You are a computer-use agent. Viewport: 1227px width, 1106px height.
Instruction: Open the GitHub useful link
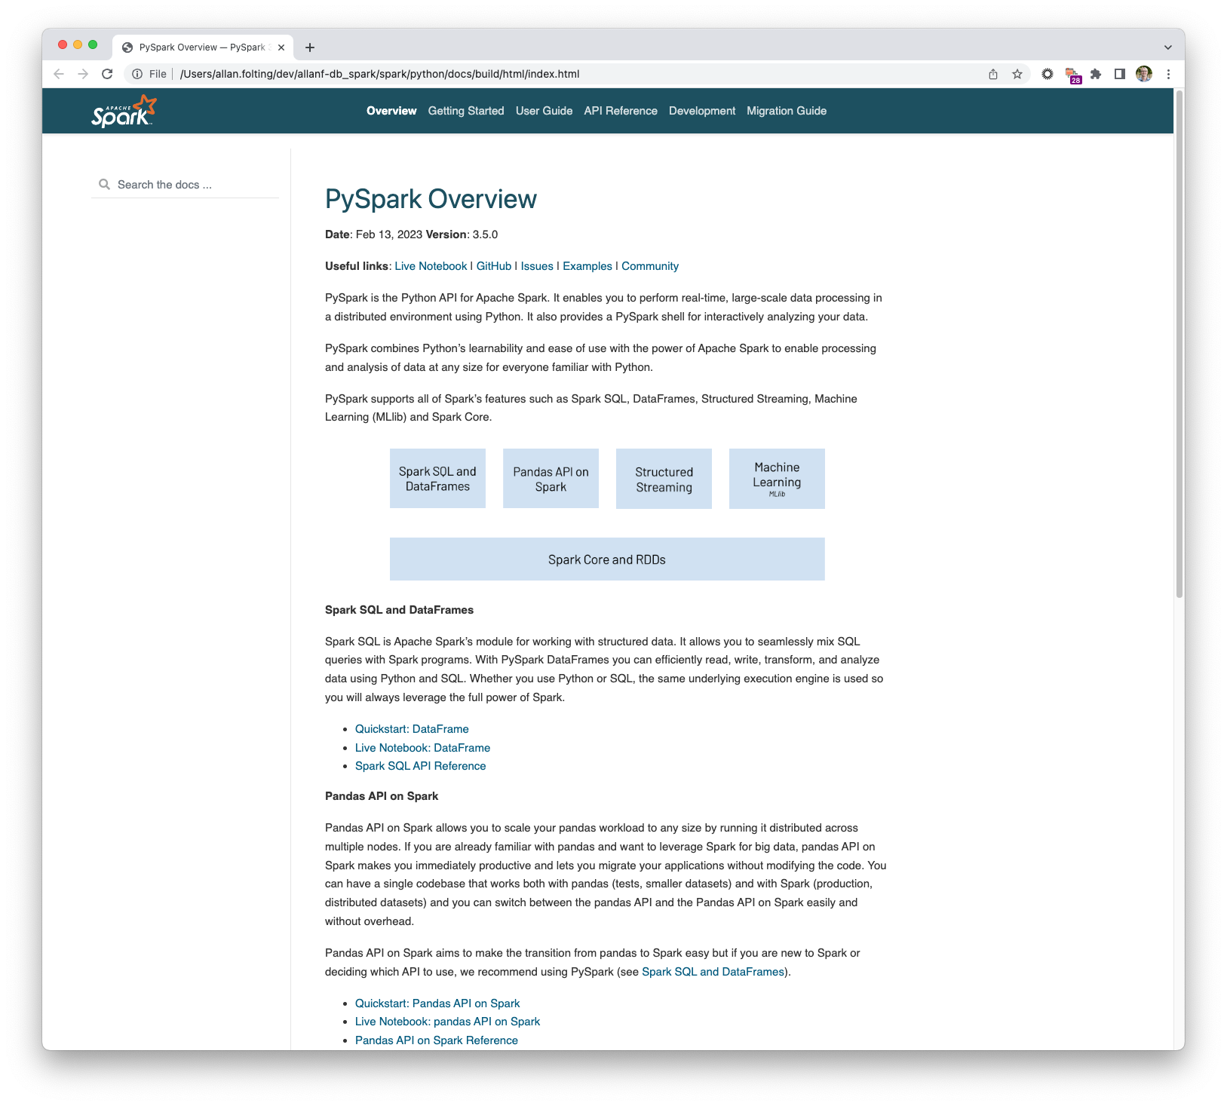(x=494, y=266)
